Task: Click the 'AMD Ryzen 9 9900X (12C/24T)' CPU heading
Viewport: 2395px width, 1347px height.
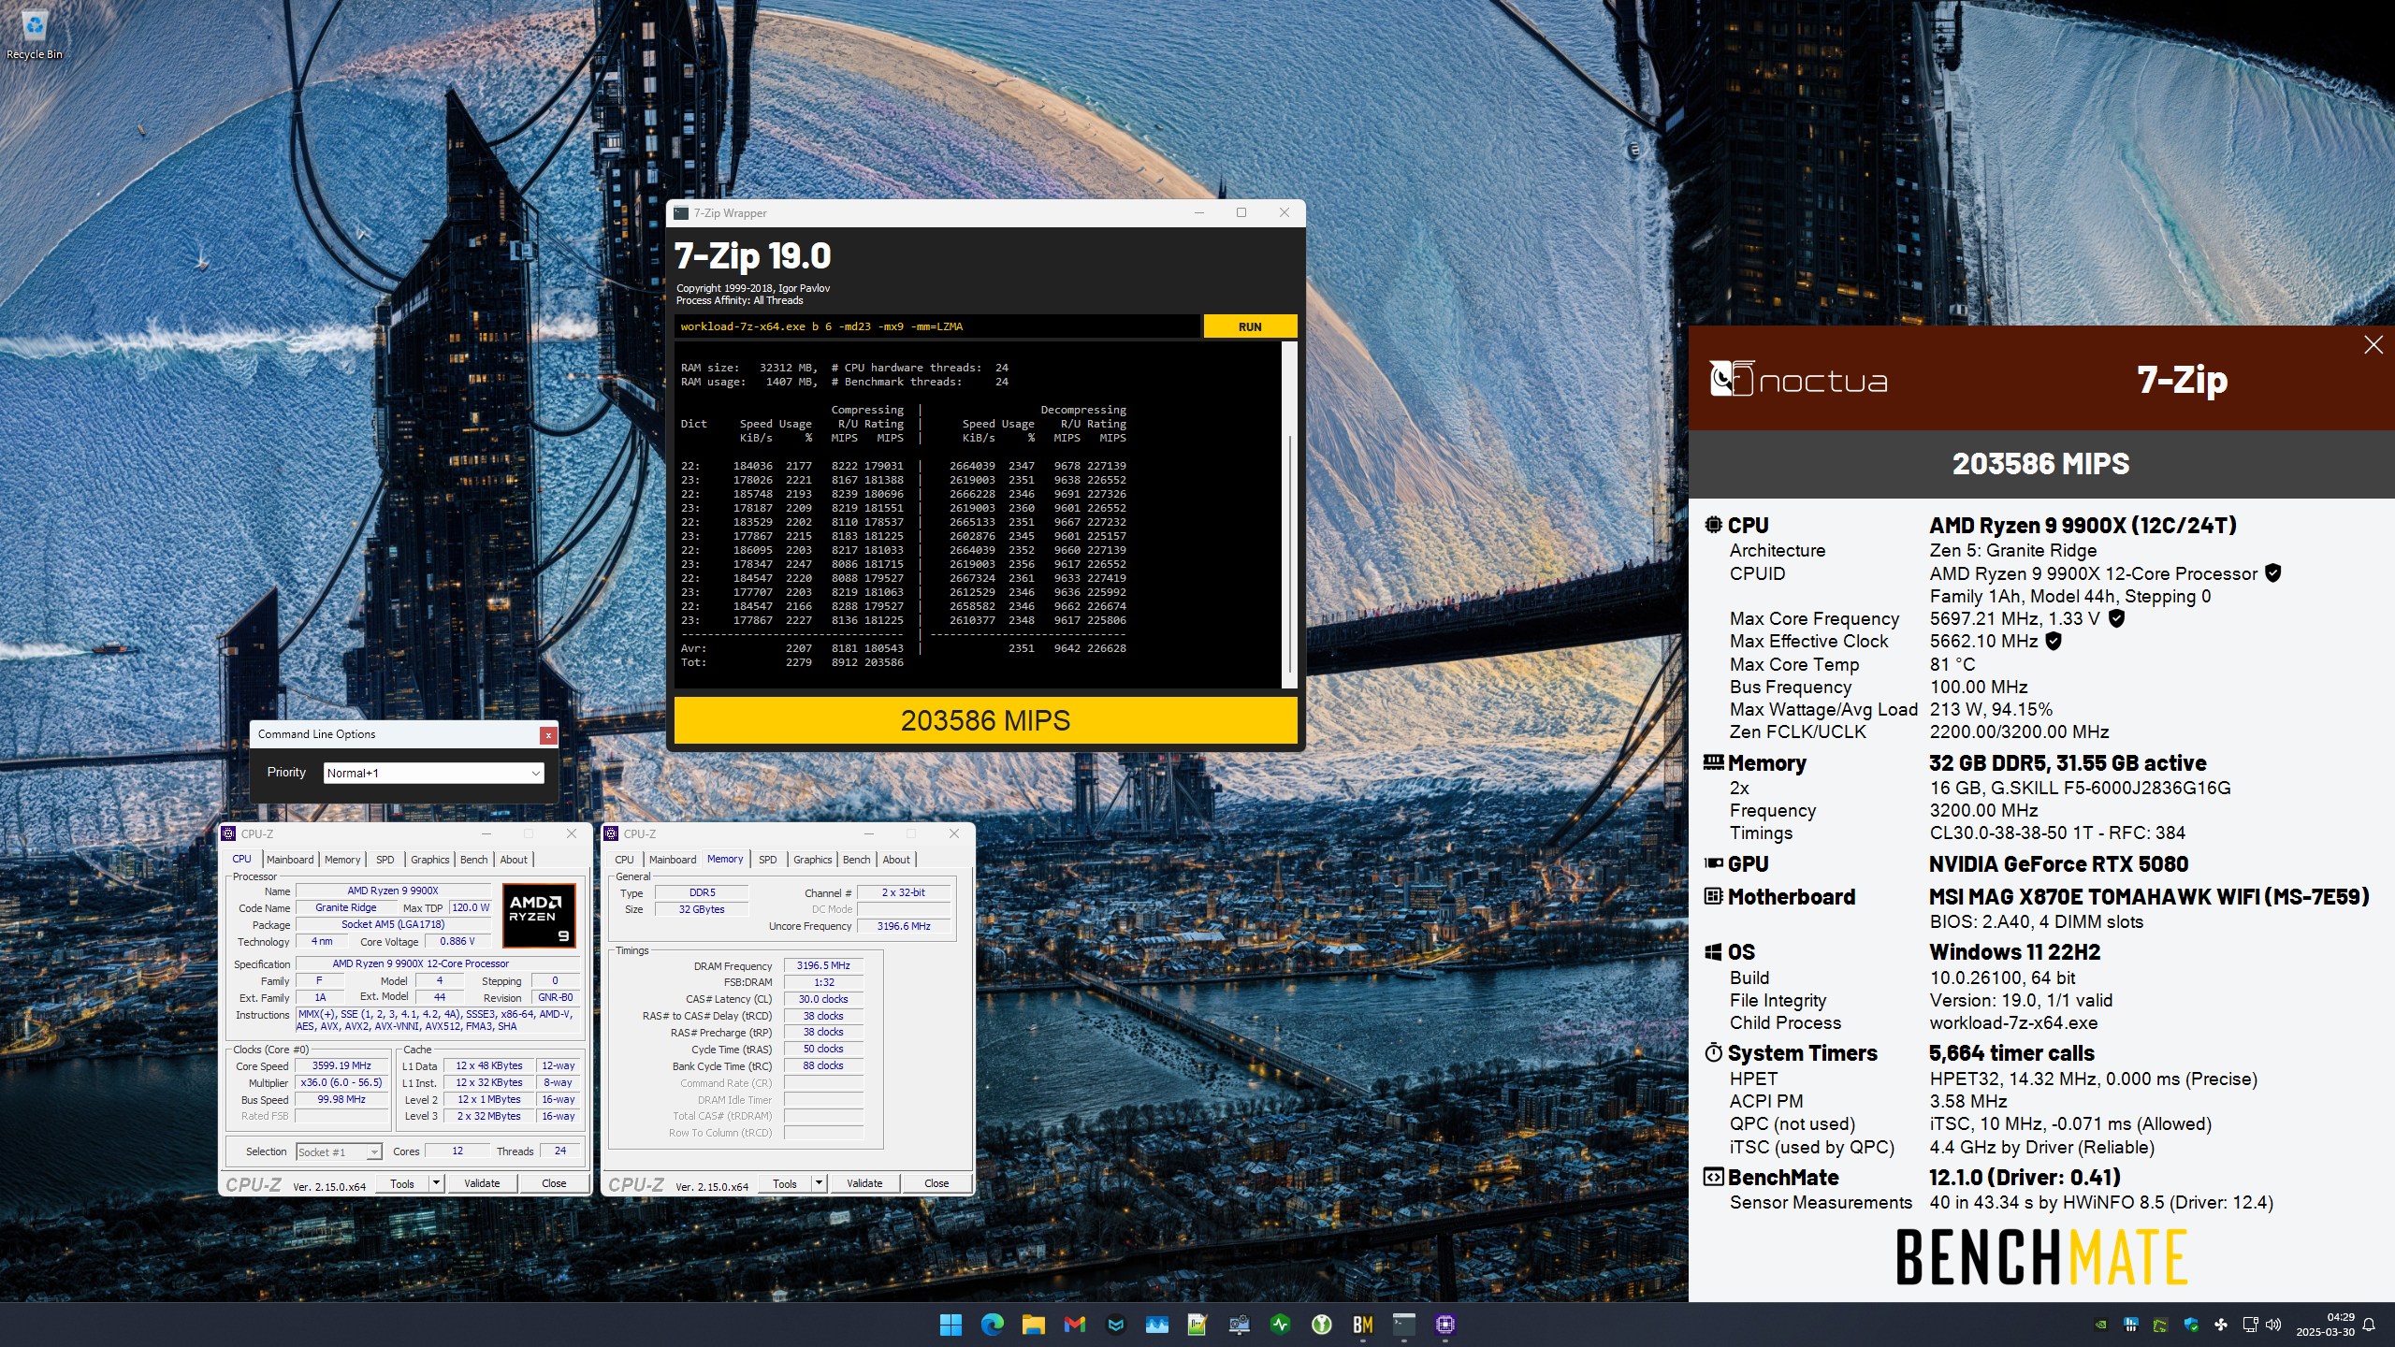Action: (x=2083, y=525)
